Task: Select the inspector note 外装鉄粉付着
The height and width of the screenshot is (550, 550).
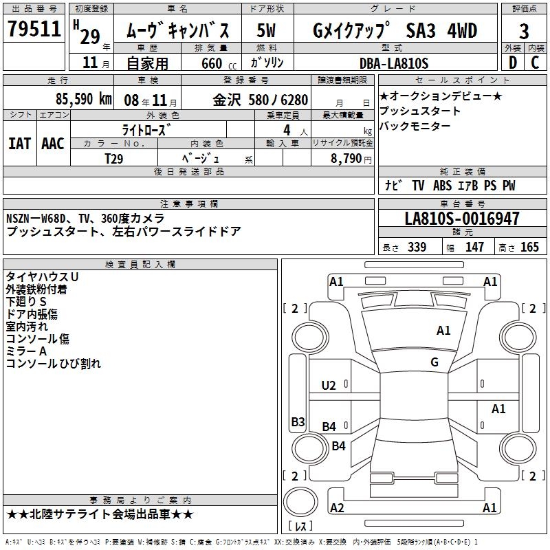Action: (x=36, y=289)
